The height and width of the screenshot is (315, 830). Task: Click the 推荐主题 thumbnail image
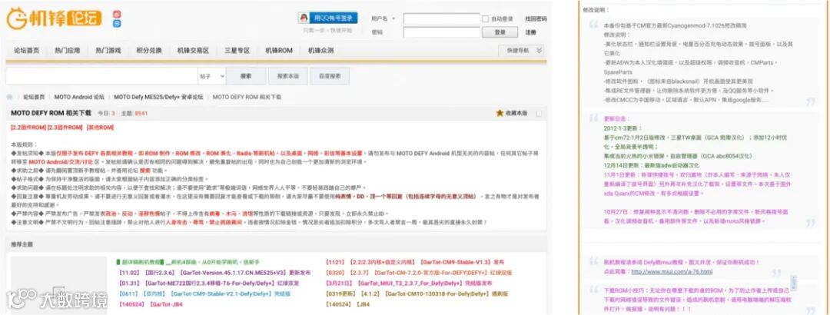coord(58,286)
